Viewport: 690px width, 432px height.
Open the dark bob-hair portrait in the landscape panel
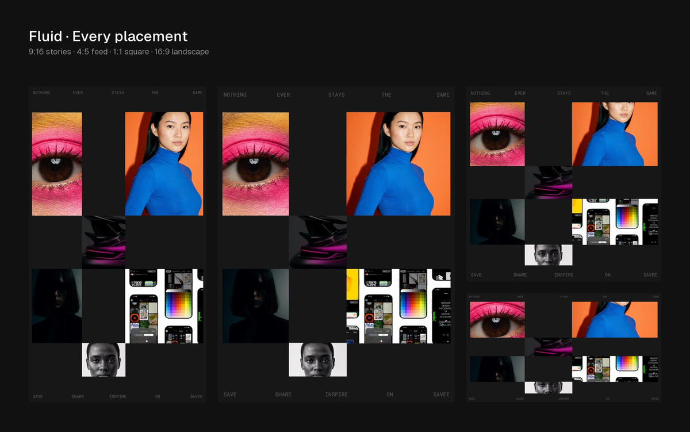pos(497,369)
